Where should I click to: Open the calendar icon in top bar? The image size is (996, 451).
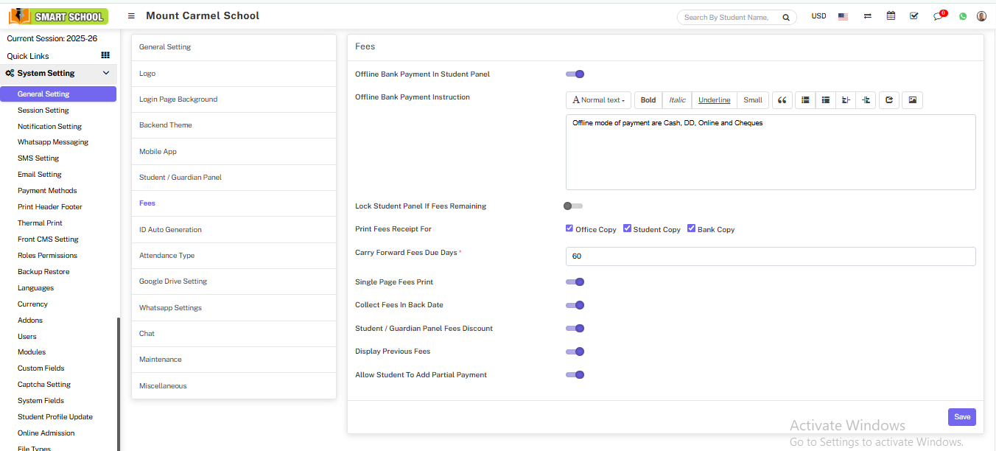pyautogui.click(x=891, y=16)
